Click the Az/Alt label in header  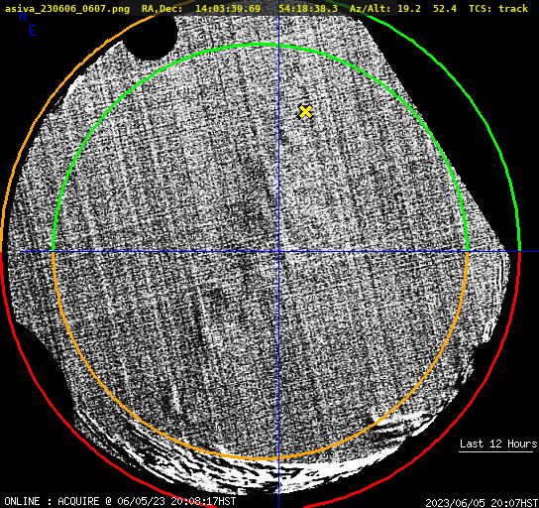pyautogui.click(x=370, y=8)
